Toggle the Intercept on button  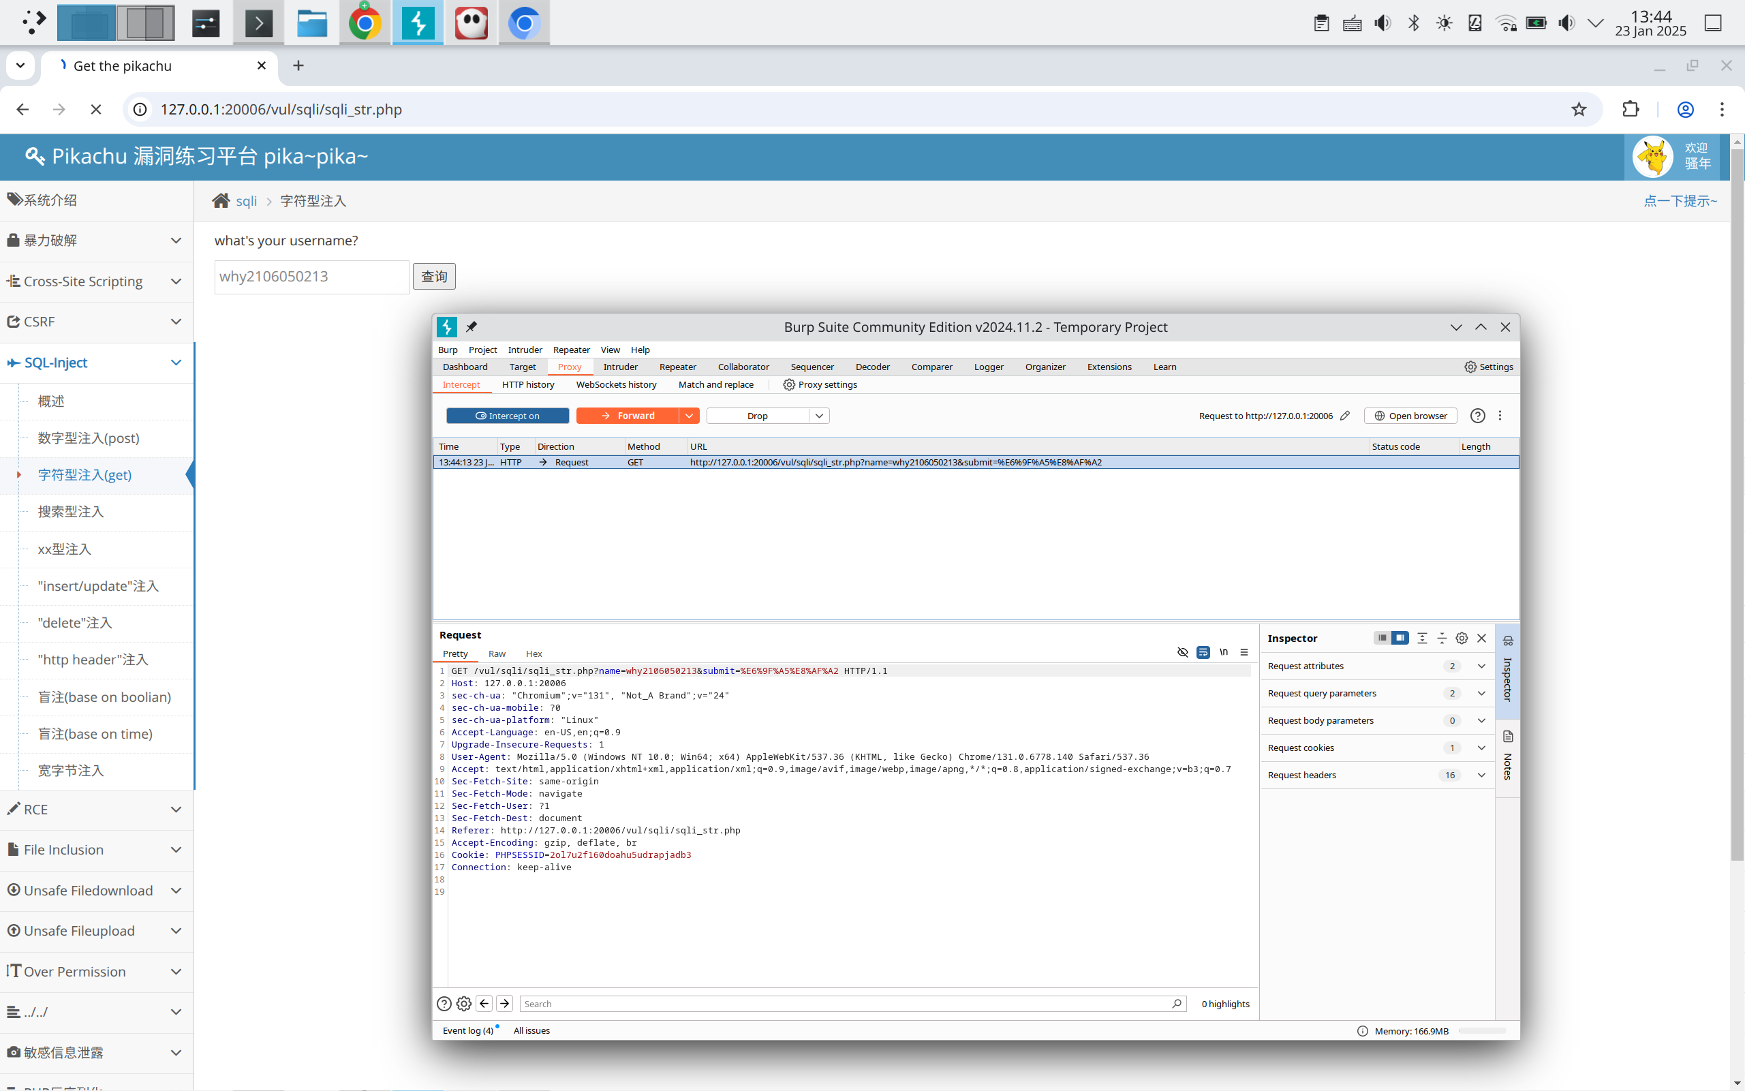pyautogui.click(x=507, y=416)
